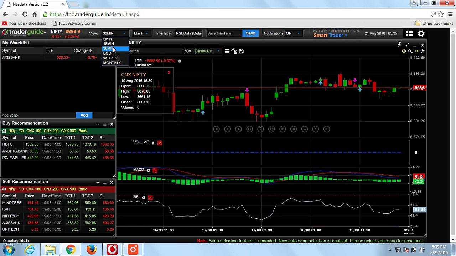The width and height of the screenshot is (456, 256).
Task: Expand the NIFTY chart to fullscreen
Action: click(x=407, y=44)
